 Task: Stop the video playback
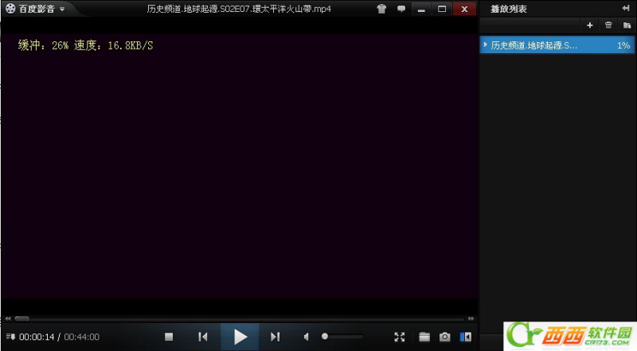coord(169,337)
